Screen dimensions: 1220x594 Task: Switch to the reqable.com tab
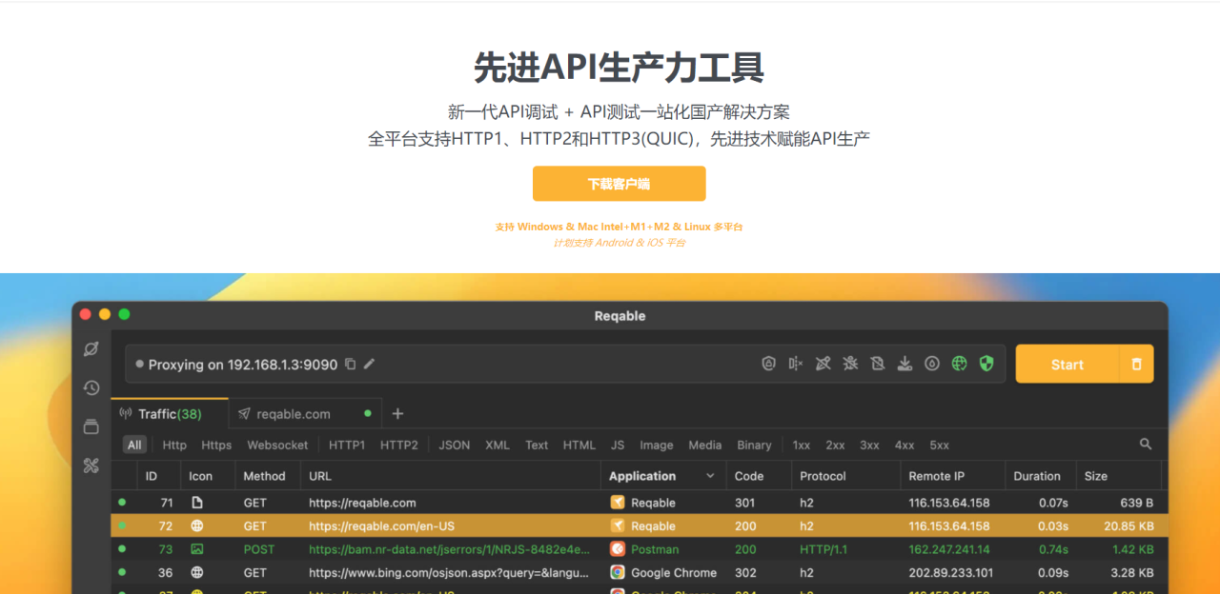[x=294, y=414]
